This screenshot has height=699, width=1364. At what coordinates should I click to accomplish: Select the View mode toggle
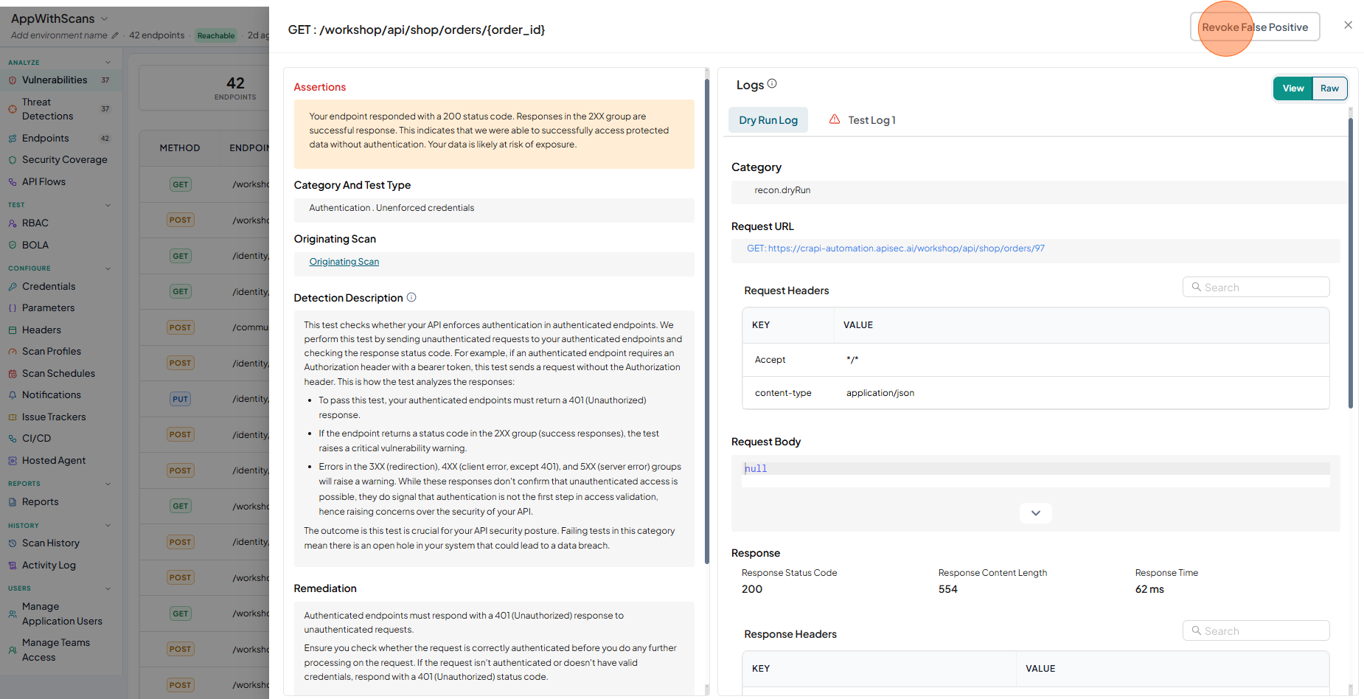tap(1293, 88)
